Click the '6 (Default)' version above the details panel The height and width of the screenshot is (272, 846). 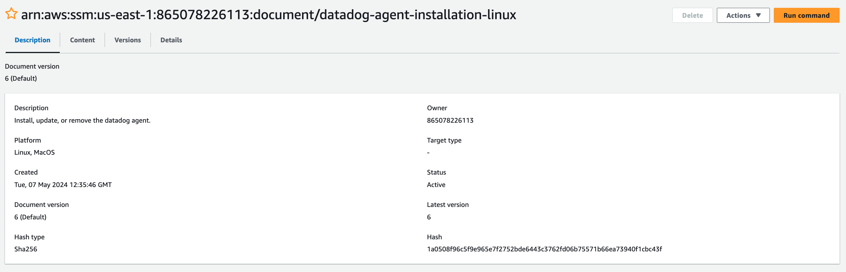21,79
